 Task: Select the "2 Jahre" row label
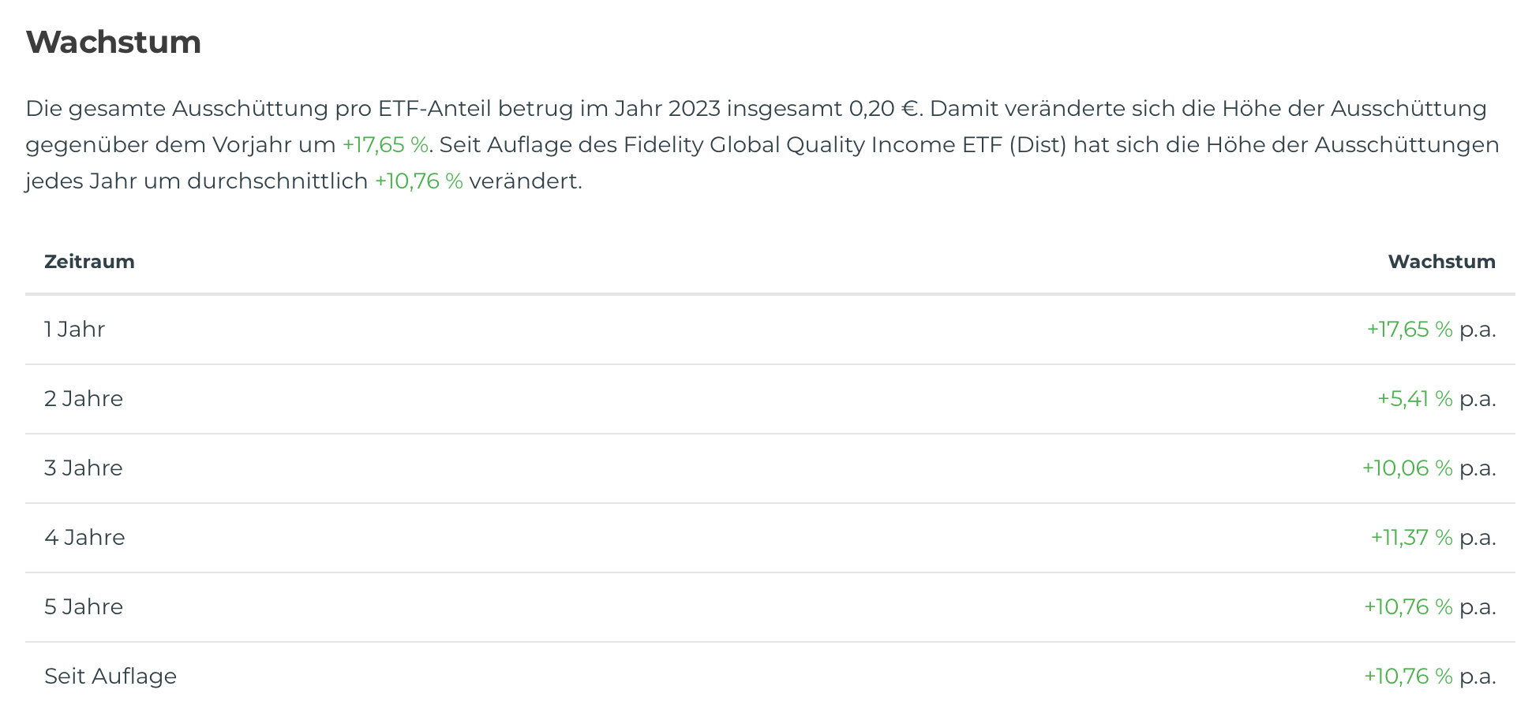tap(84, 399)
